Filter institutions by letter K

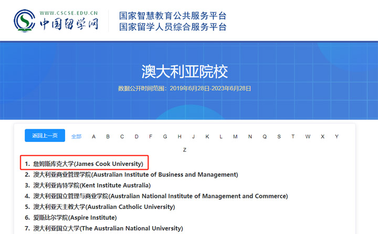(x=207, y=137)
